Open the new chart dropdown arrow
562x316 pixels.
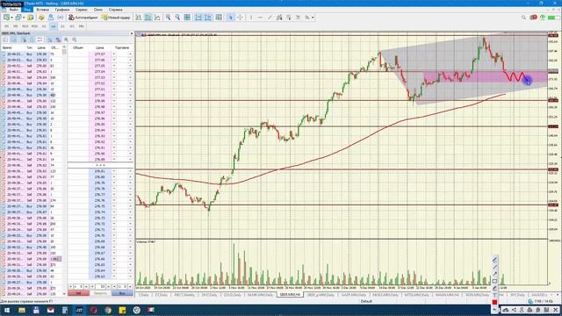[x=11, y=18]
